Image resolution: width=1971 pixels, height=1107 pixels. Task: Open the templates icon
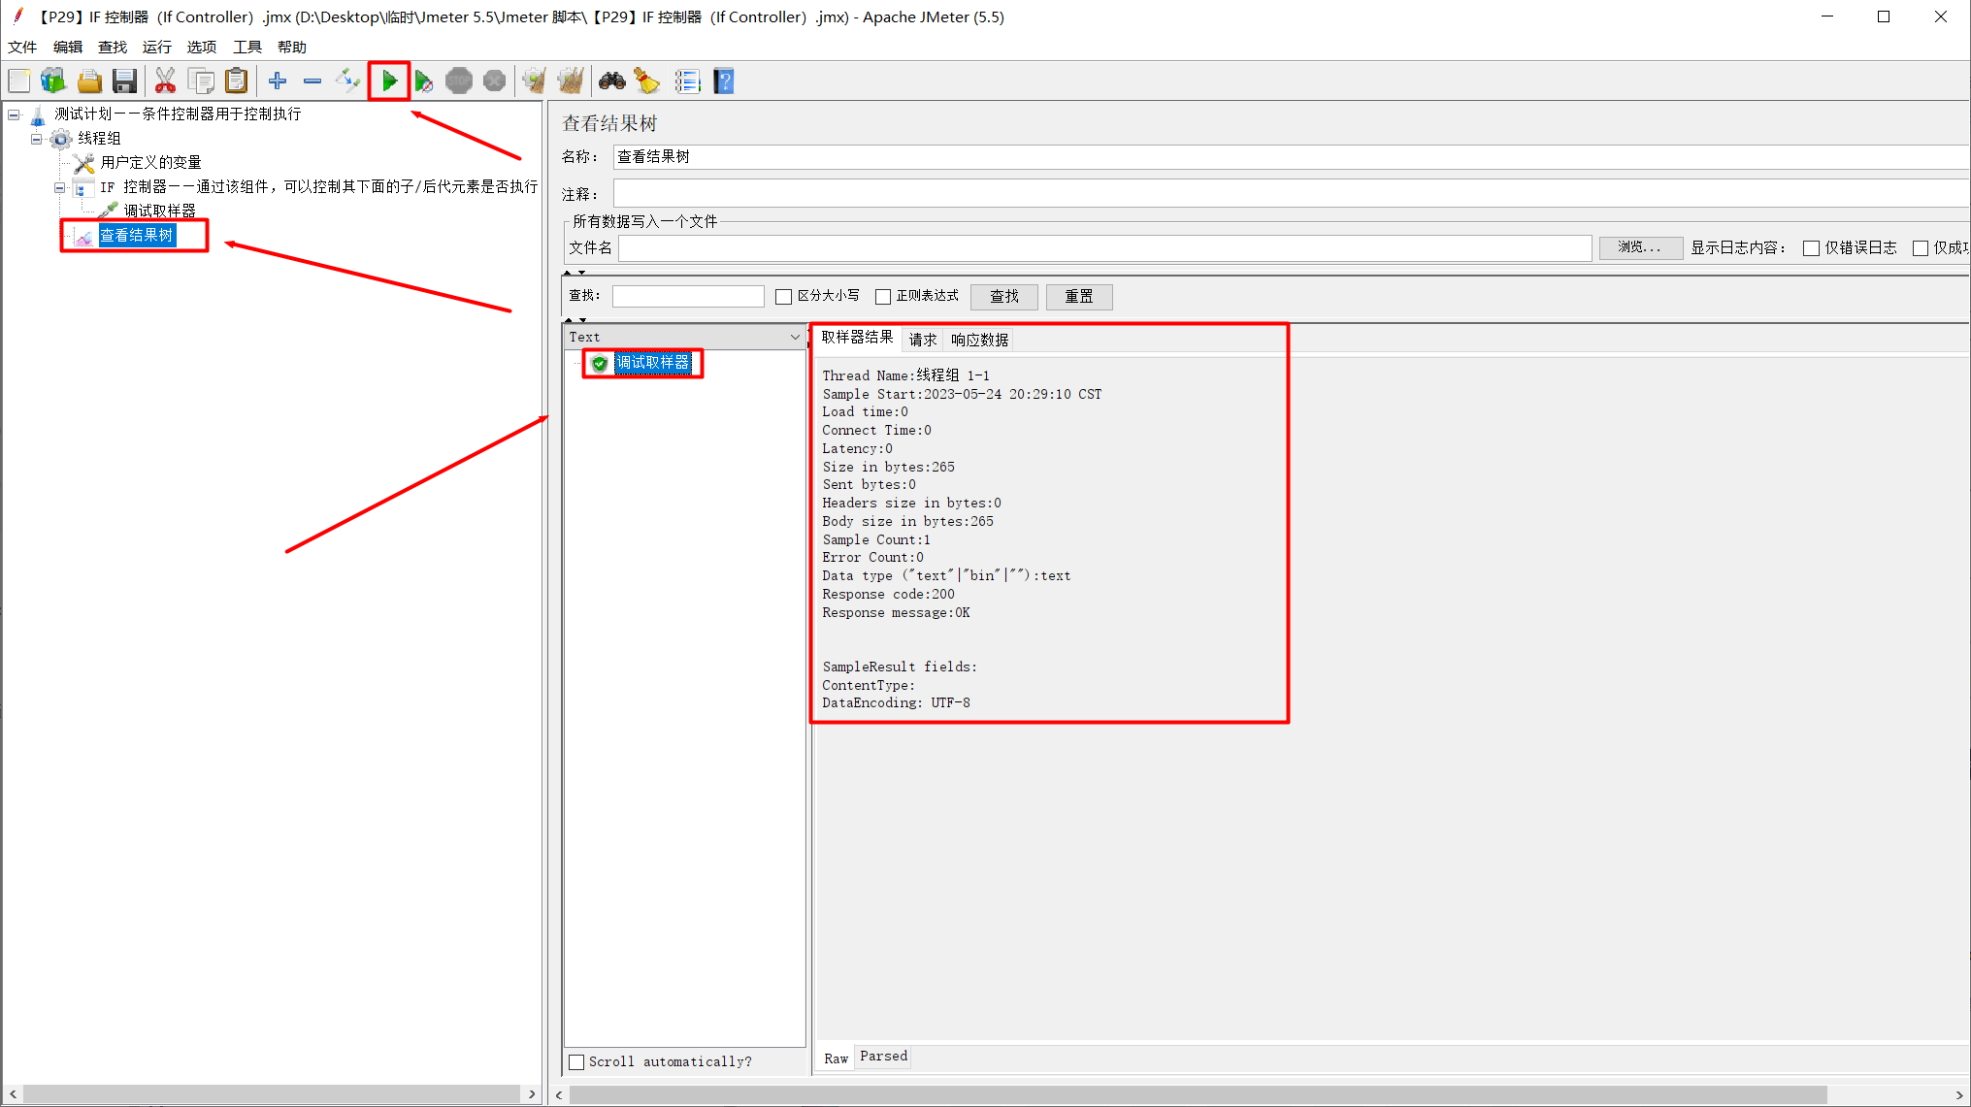53,81
